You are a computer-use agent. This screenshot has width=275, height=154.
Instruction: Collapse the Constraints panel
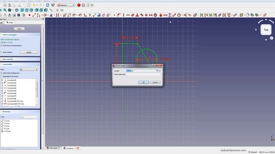pos(38,64)
